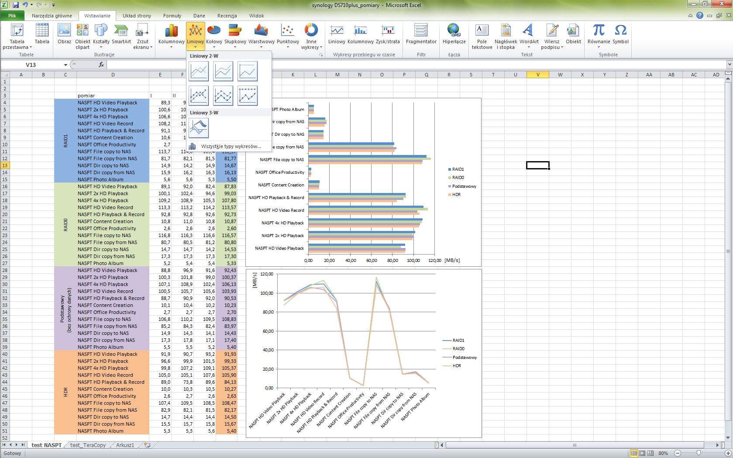Open the Punktowy scatter chart menu
The height and width of the screenshot is (458, 733).
288,36
